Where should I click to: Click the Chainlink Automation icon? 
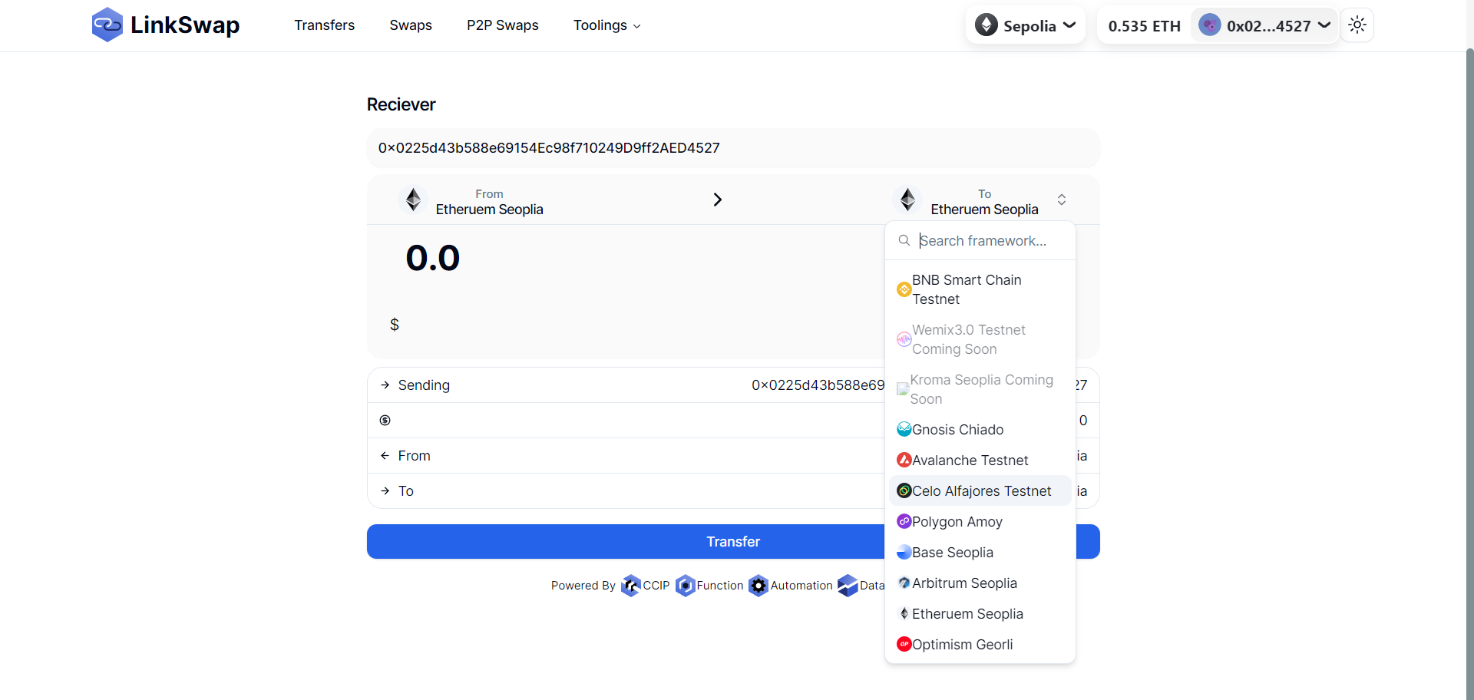tap(758, 586)
